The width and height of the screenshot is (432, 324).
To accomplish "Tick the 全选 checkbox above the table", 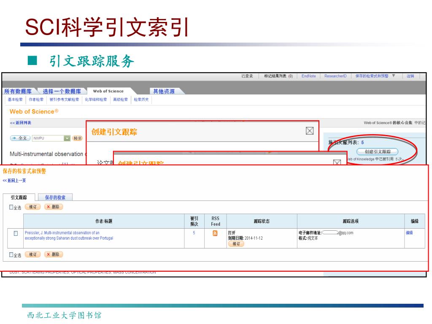I will tap(11, 207).
